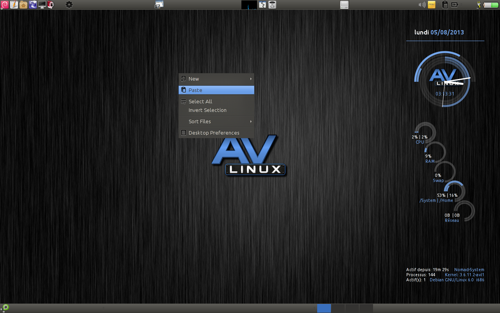Click the red download launcher in panel
Screen dimensions: 500x313
(51, 5)
